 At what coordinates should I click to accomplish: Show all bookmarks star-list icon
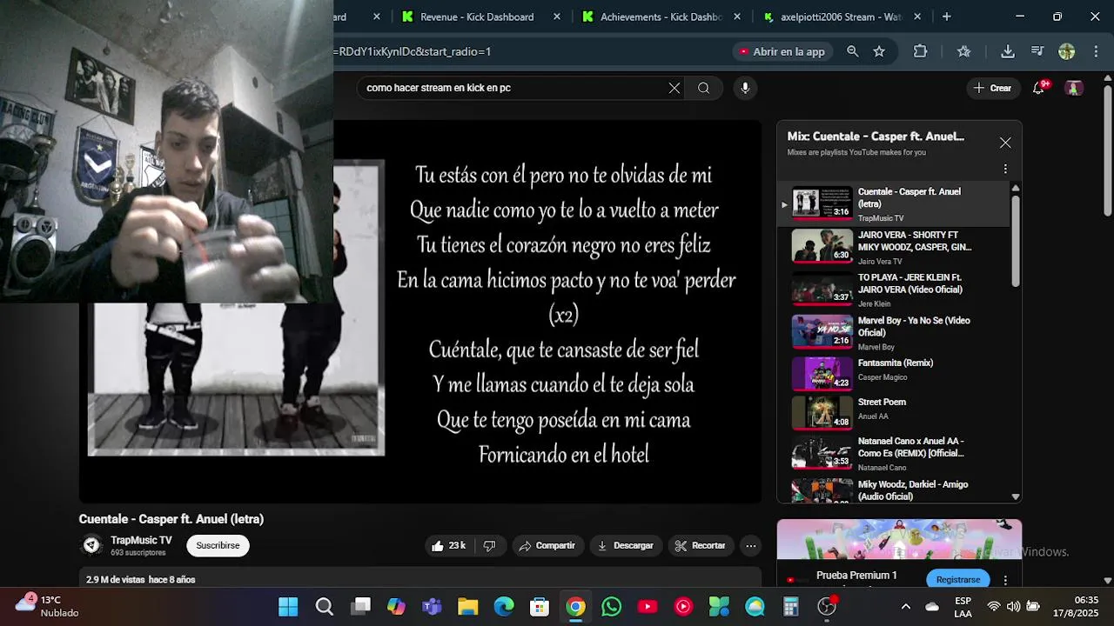click(963, 51)
